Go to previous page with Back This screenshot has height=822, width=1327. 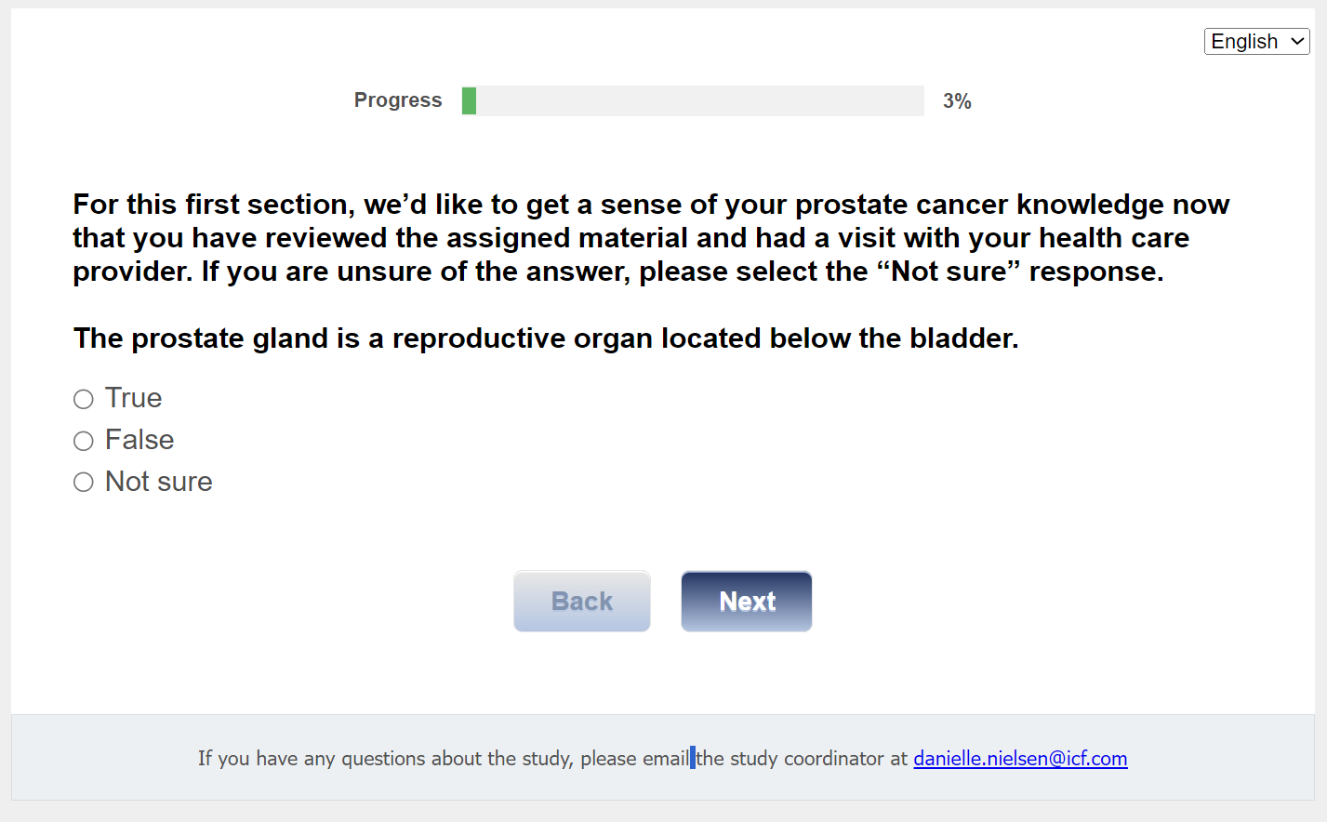click(582, 602)
